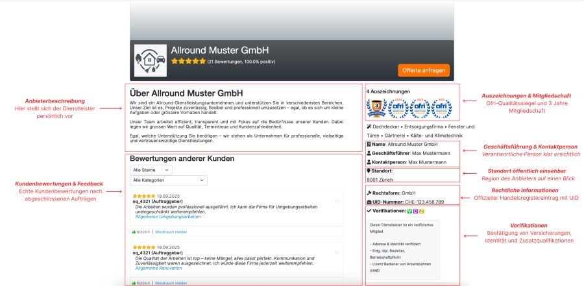The height and width of the screenshot is (286, 584).
Task: Click the green V verification badge
Action: [x=409, y=211]
